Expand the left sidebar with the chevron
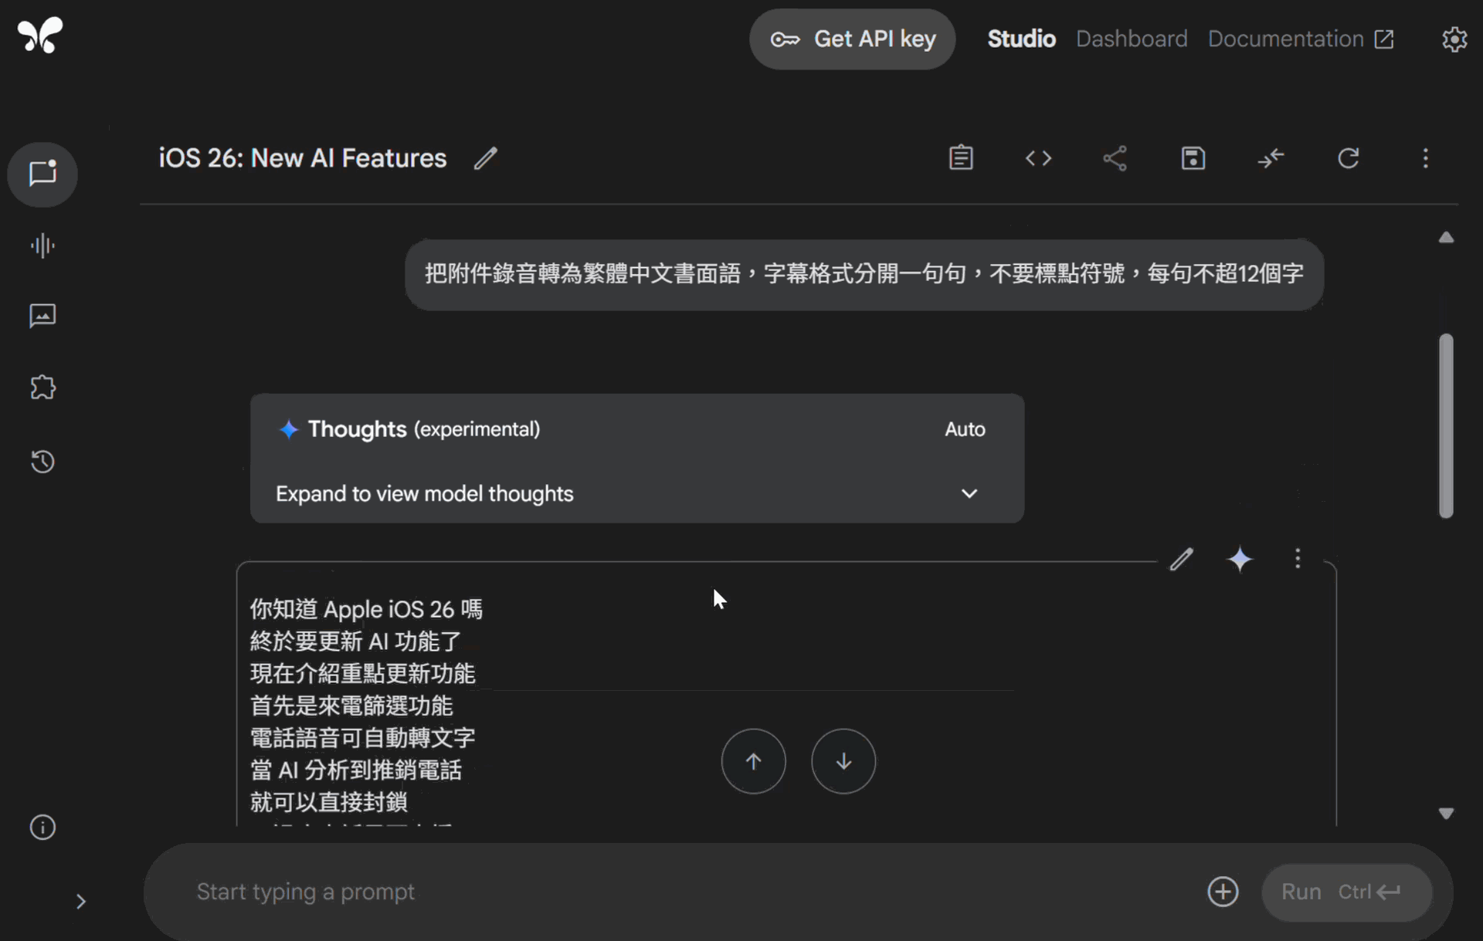Viewport: 1483px width, 941px height. [x=81, y=902]
